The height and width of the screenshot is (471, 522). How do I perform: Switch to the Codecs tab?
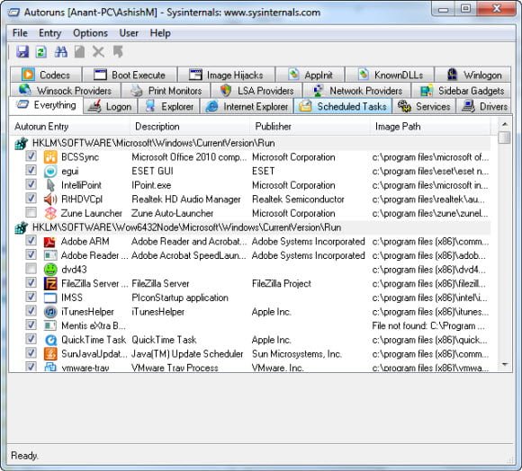(46, 75)
